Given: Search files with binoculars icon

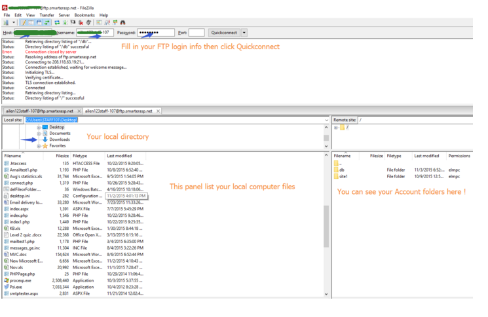Looking at the screenshot, I should pyautogui.click(x=123, y=22).
